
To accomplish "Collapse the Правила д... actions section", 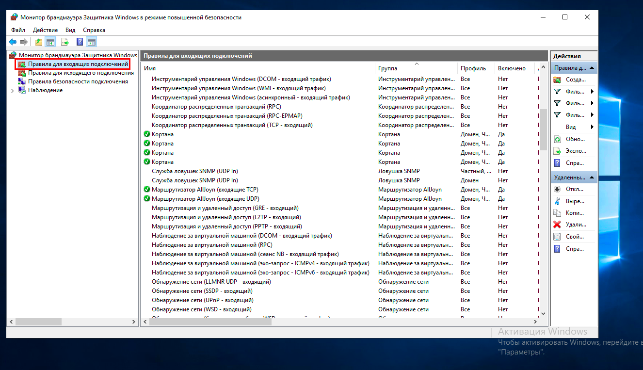I will pos(592,68).
